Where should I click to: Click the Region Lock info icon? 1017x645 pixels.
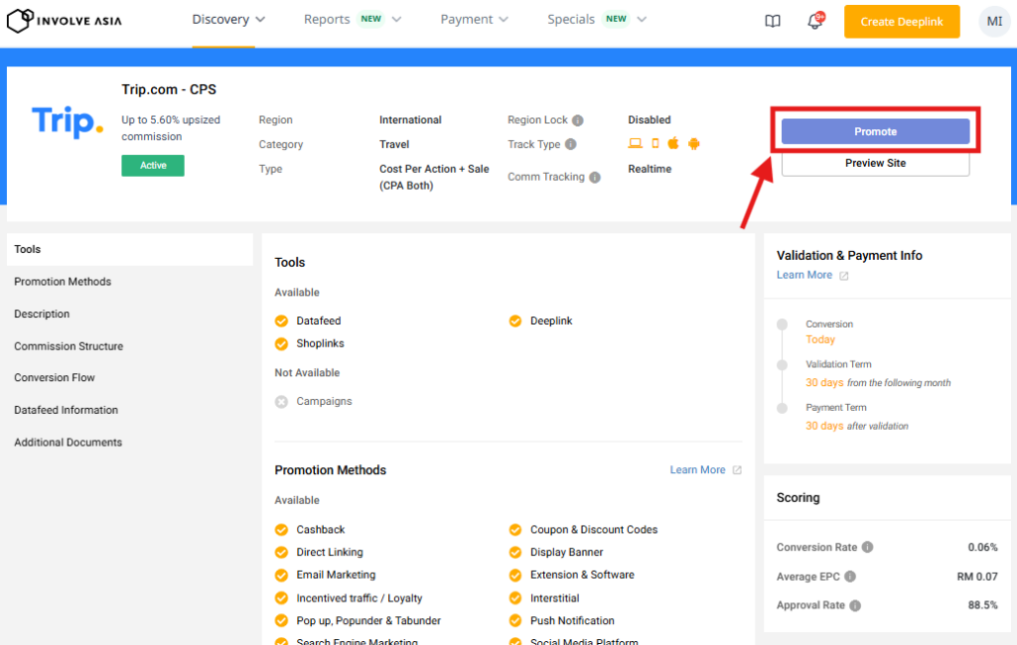tap(578, 120)
